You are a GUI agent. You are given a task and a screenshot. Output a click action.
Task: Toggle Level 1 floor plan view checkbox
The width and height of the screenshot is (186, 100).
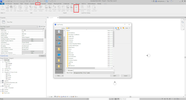[7, 65]
